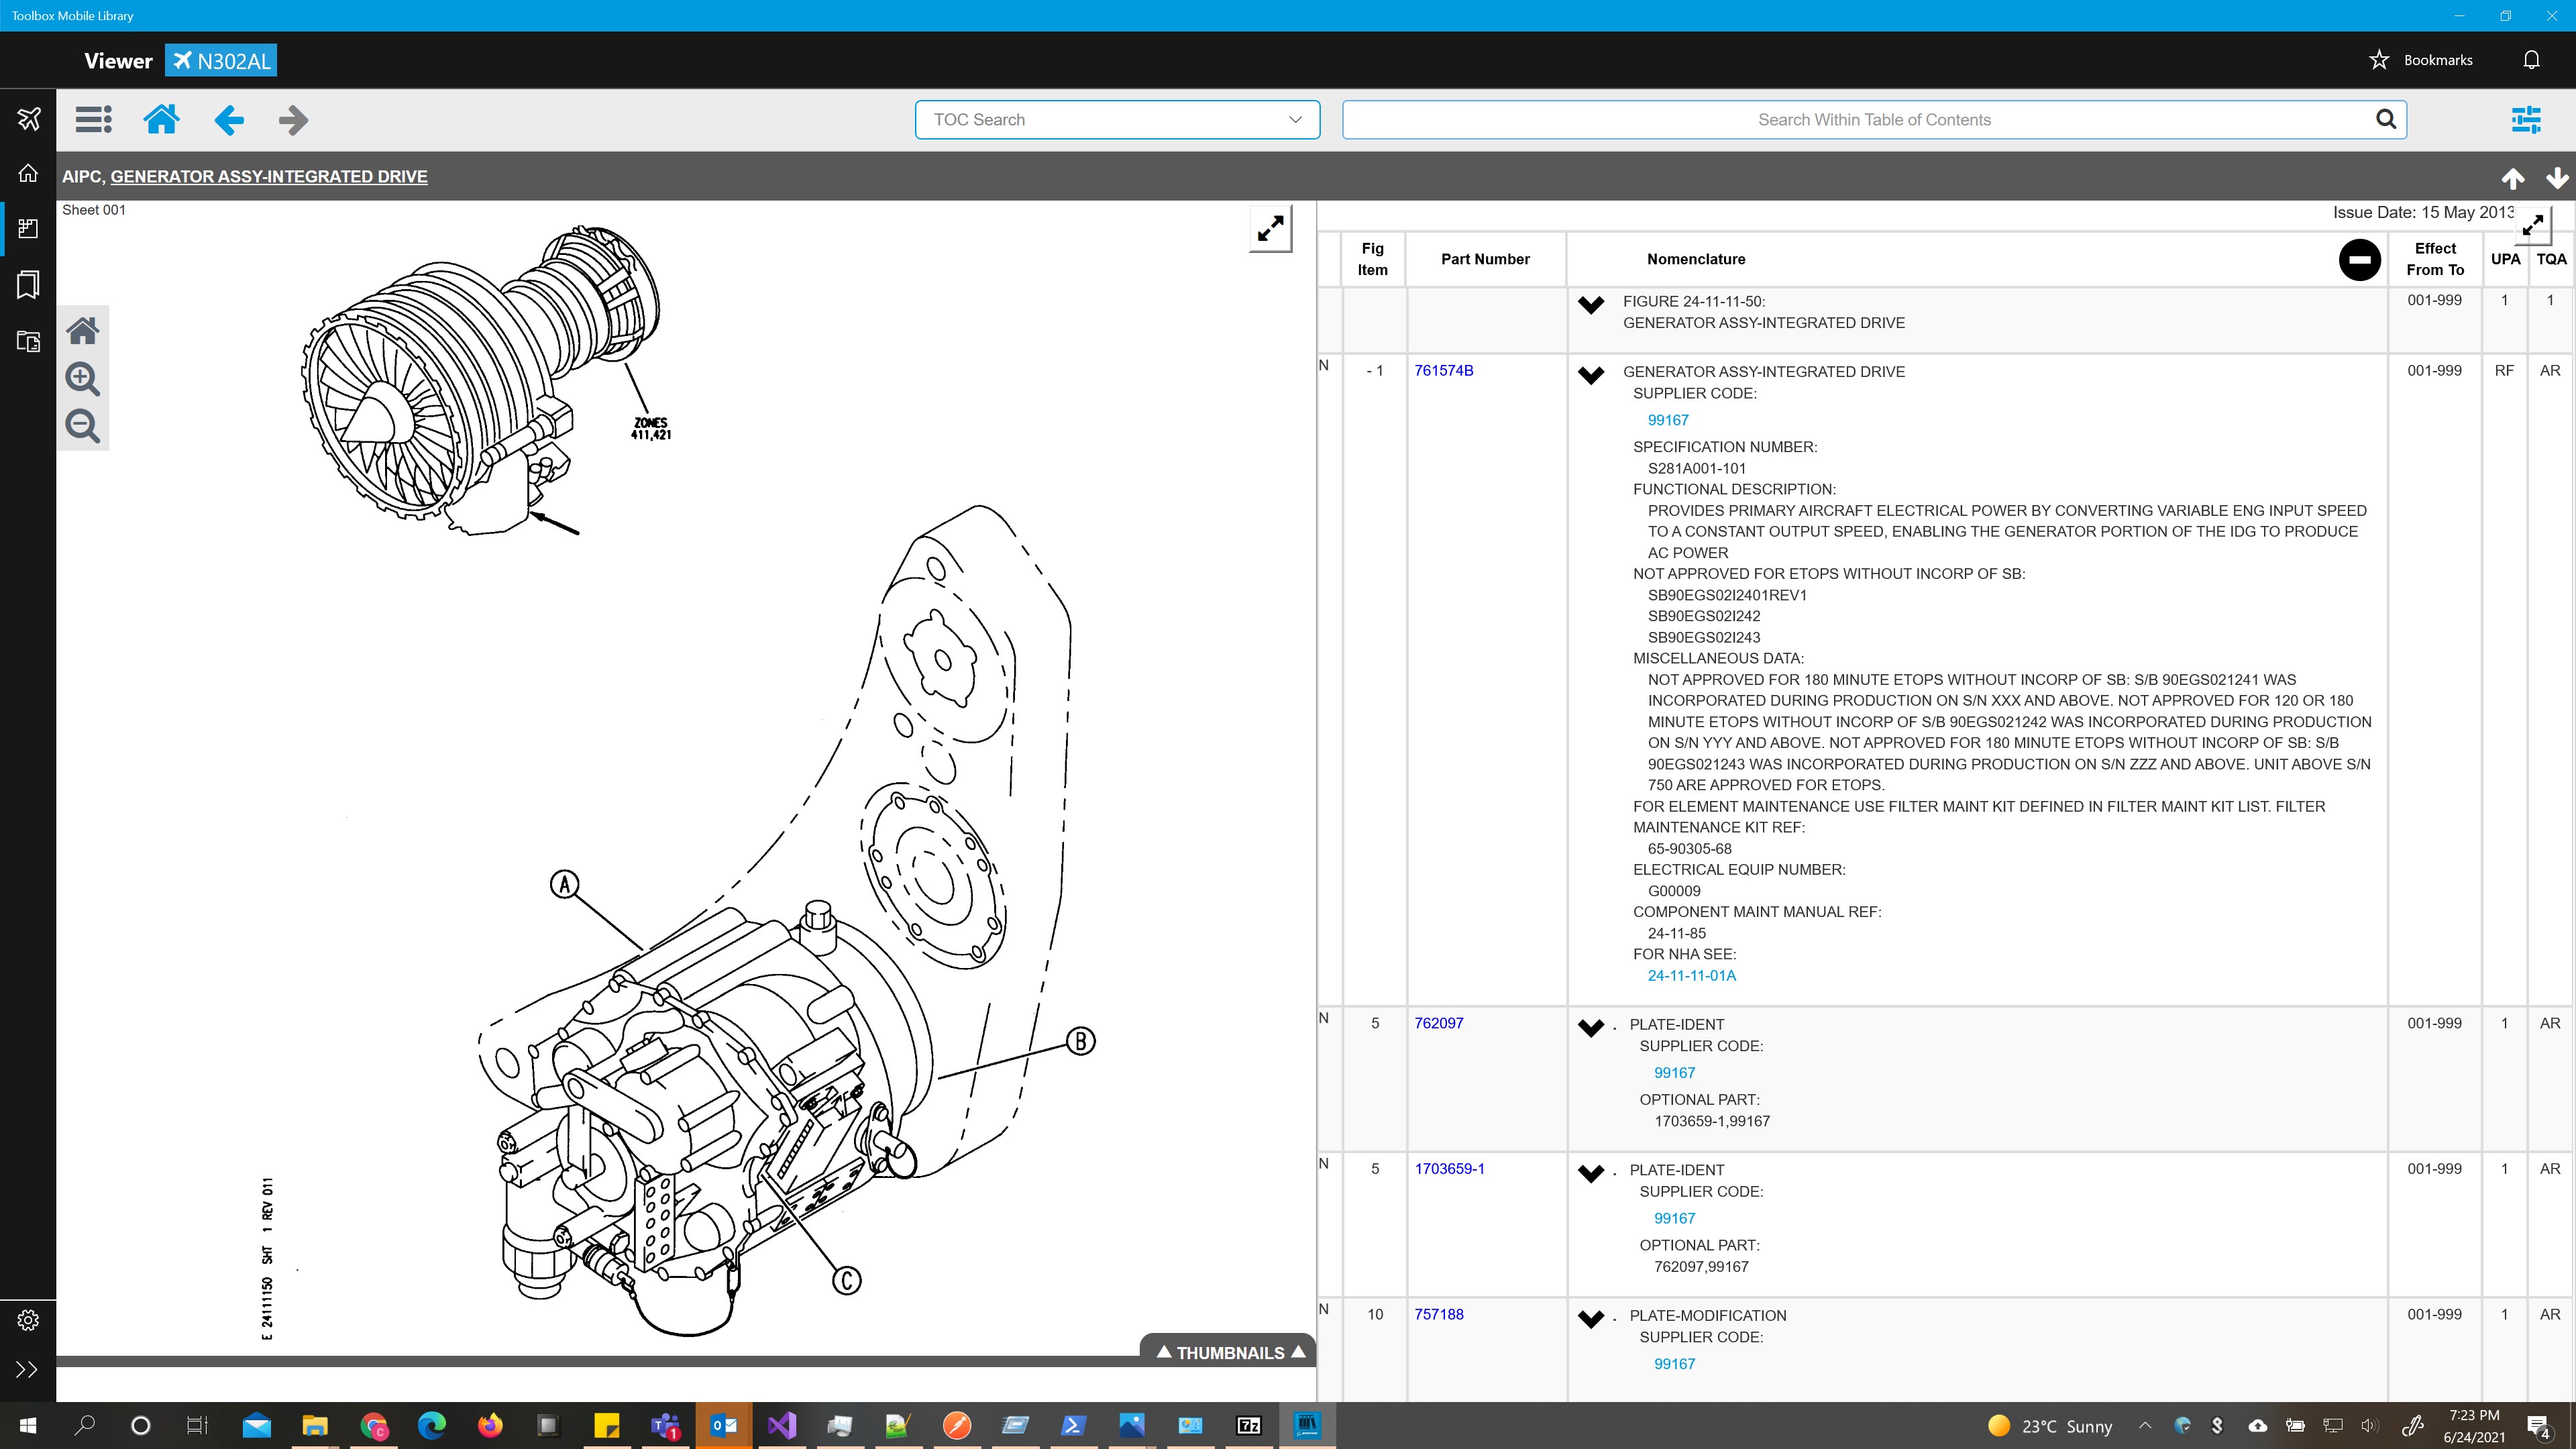Image resolution: width=2576 pixels, height=1449 pixels.
Task: Zoom in on the figure illustration
Action: [82, 379]
